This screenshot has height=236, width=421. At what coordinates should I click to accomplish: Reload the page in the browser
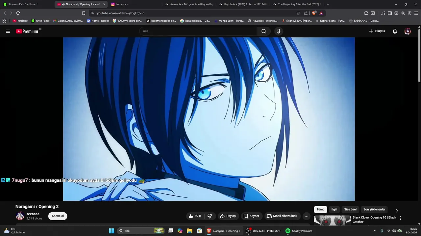pyautogui.click(x=18, y=13)
